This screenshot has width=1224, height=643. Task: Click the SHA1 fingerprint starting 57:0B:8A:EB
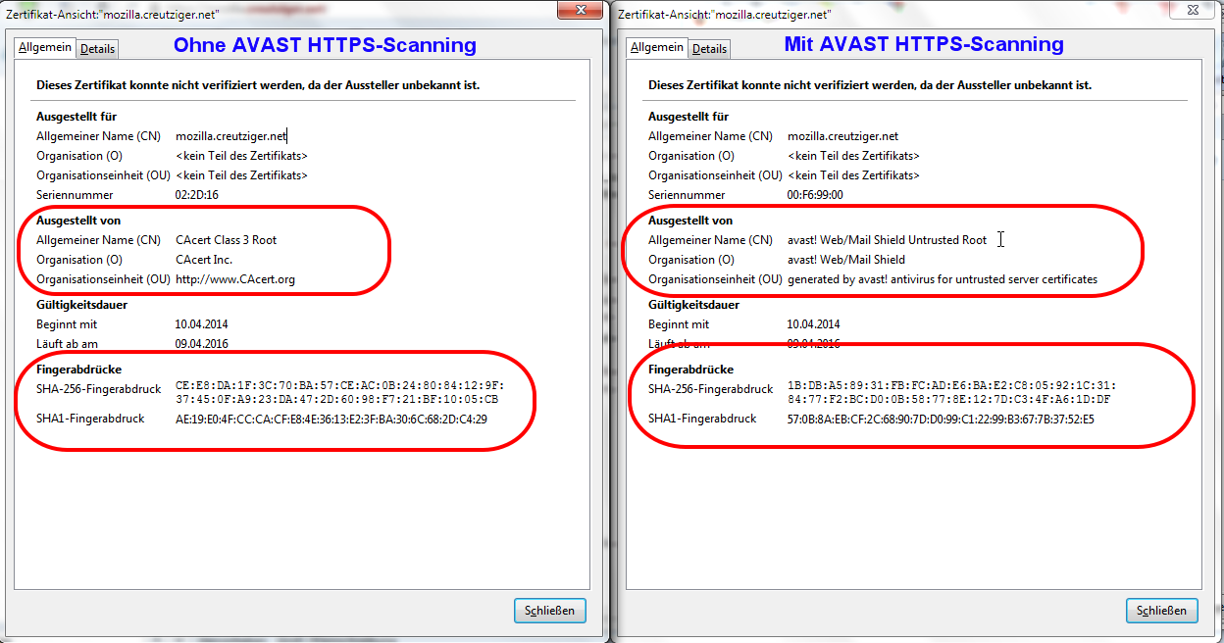(941, 419)
